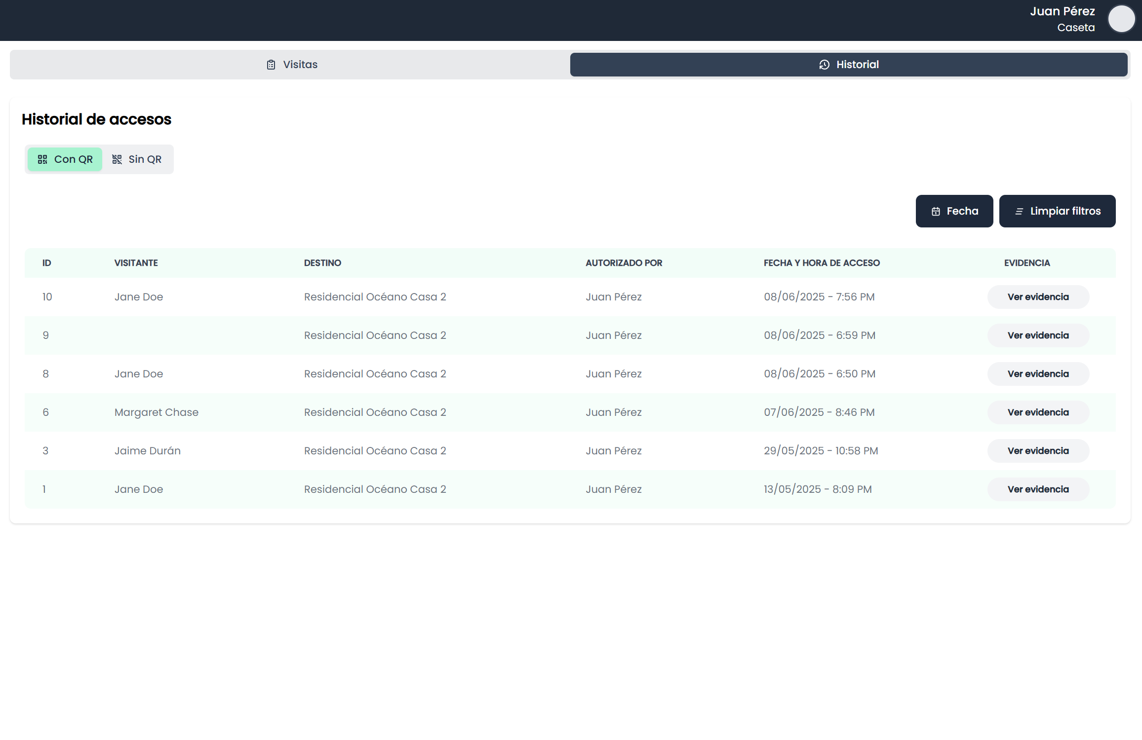Viewport: 1142px width, 740px height.
Task: Click Ver evidencia for Margaret Chase
Action: [x=1038, y=412]
